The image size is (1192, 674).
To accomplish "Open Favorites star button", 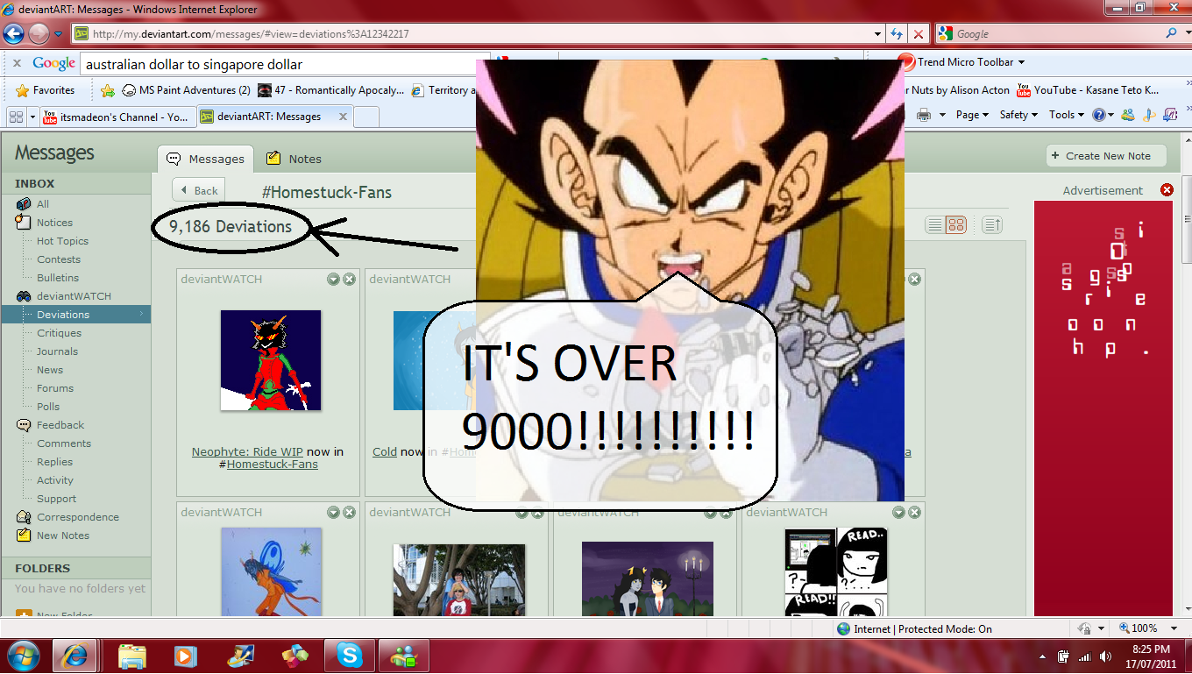I will click(x=46, y=90).
